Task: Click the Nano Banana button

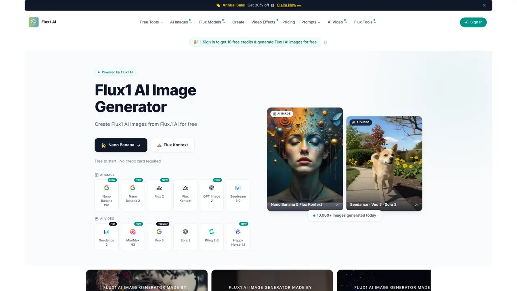Action: (121, 145)
